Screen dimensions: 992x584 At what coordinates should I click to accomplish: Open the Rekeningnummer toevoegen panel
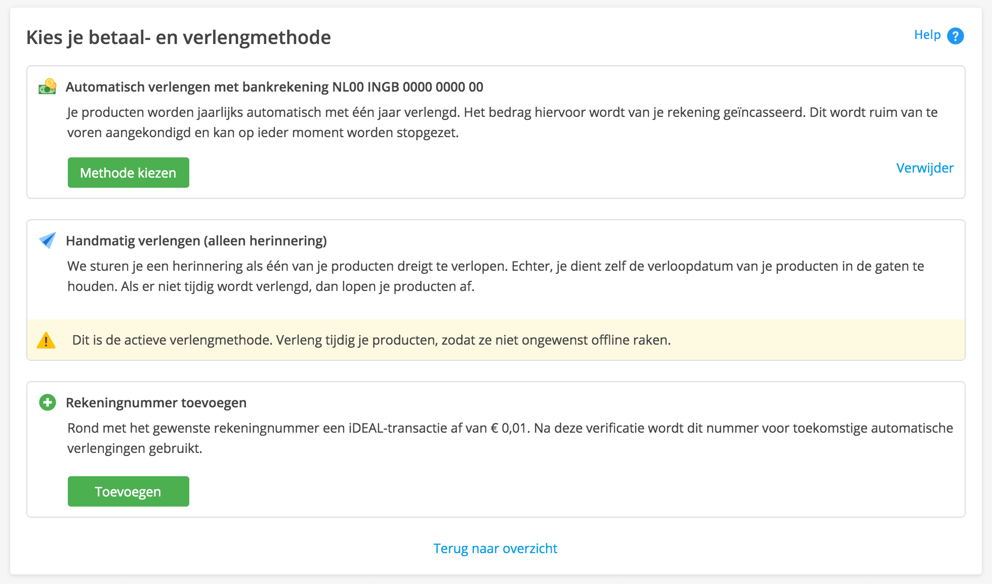156,403
